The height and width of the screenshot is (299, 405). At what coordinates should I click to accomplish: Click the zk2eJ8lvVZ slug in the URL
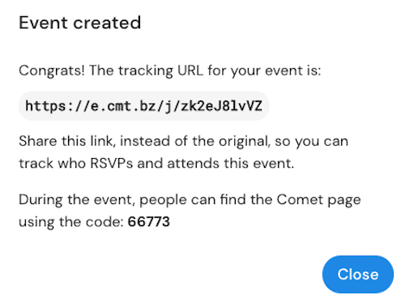point(221,106)
